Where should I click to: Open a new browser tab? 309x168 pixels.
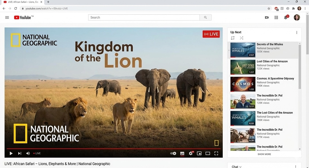[48, 2]
